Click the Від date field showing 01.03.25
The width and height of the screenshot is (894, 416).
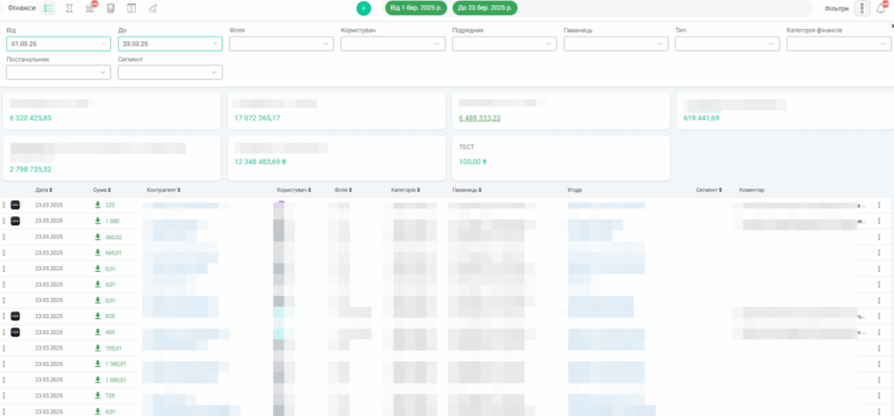point(58,44)
